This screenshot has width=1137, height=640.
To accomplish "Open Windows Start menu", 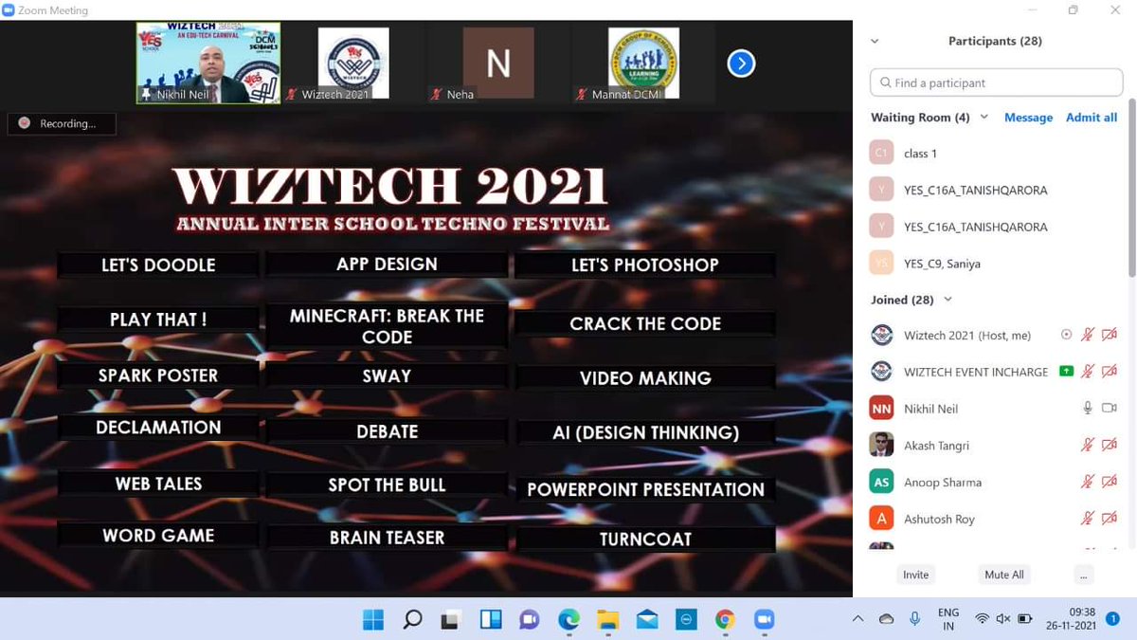I will coord(372,620).
